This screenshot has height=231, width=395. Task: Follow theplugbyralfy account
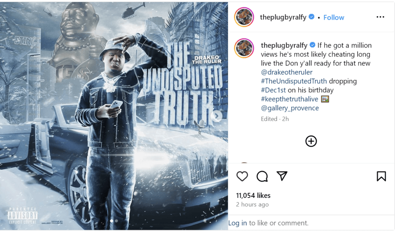click(x=334, y=17)
